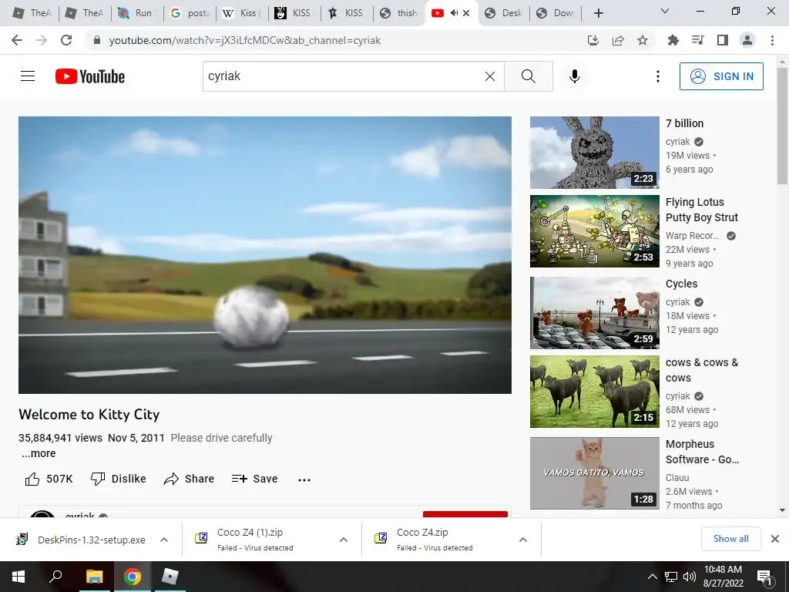Switch to the 'thish' tab
The height and width of the screenshot is (592, 789).
pyautogui.click(x=399, y=13)
